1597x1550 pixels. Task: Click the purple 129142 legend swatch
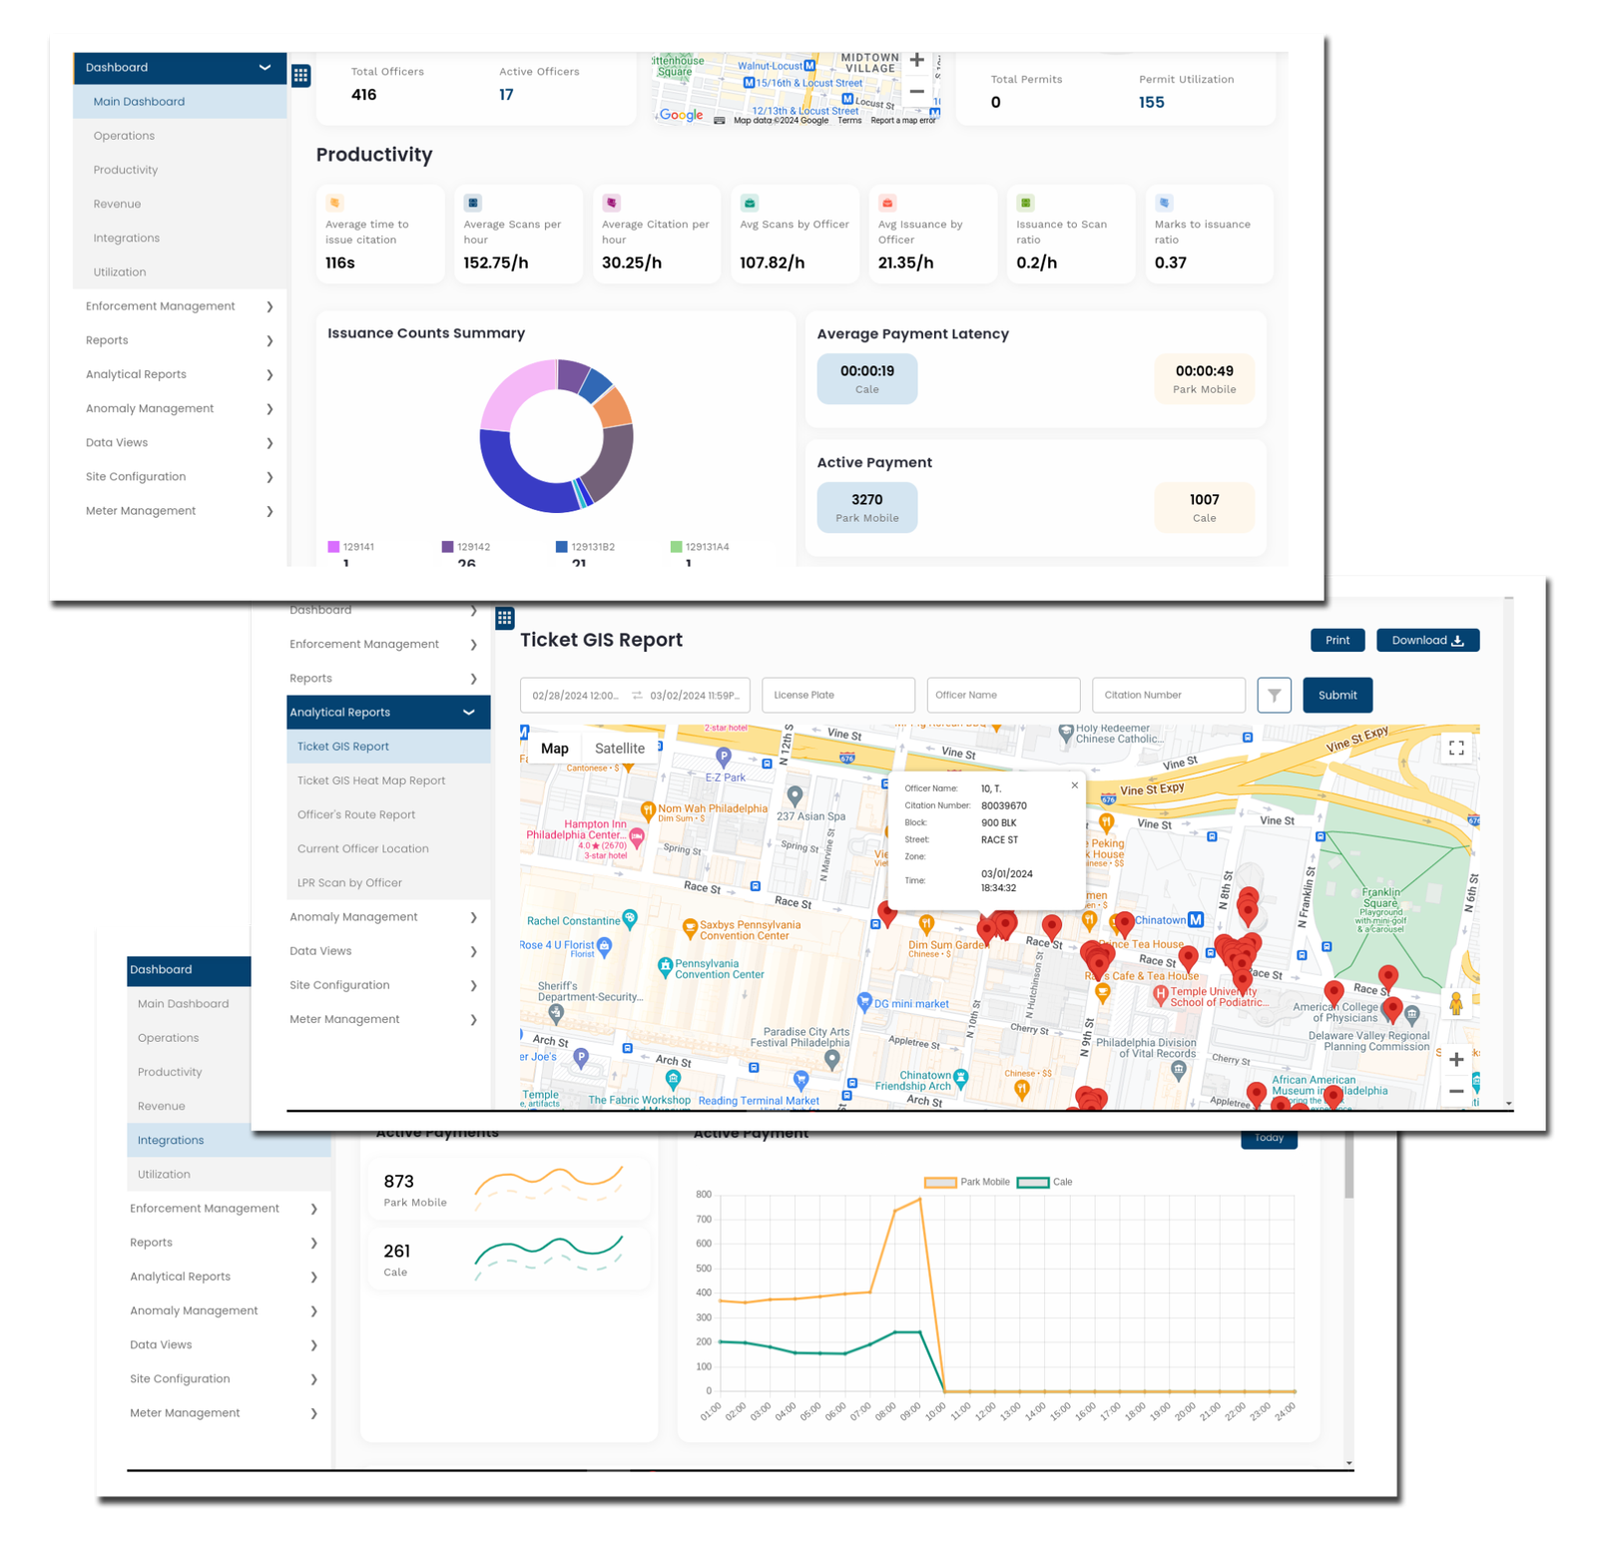click(448, 547)
